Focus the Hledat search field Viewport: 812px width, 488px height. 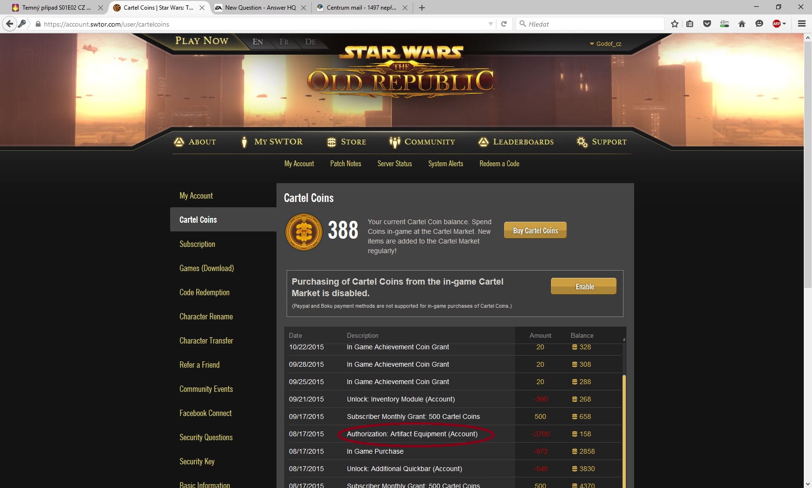590,24
